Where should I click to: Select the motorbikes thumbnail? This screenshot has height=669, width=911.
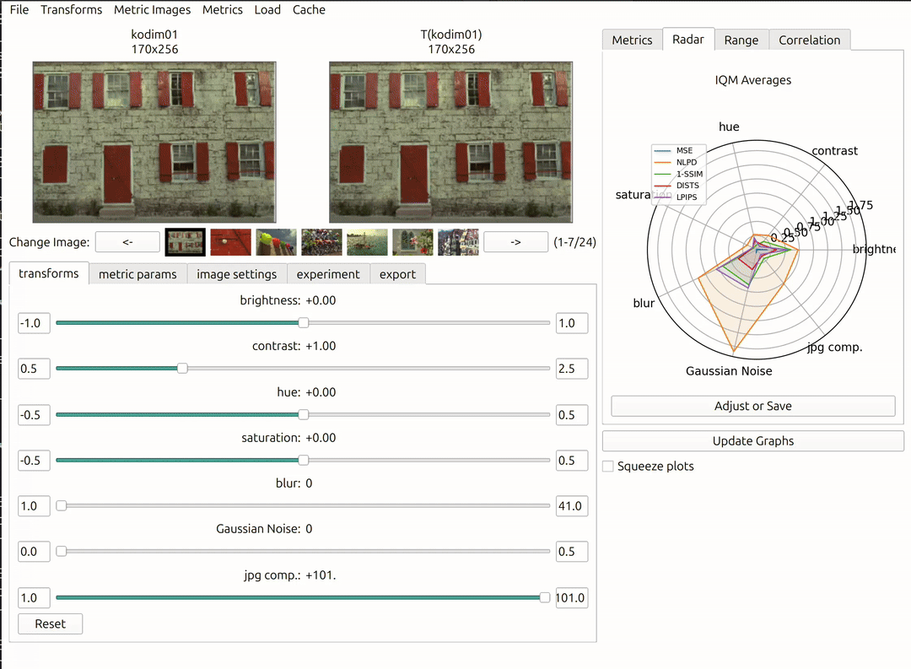(x=322, y=242)
